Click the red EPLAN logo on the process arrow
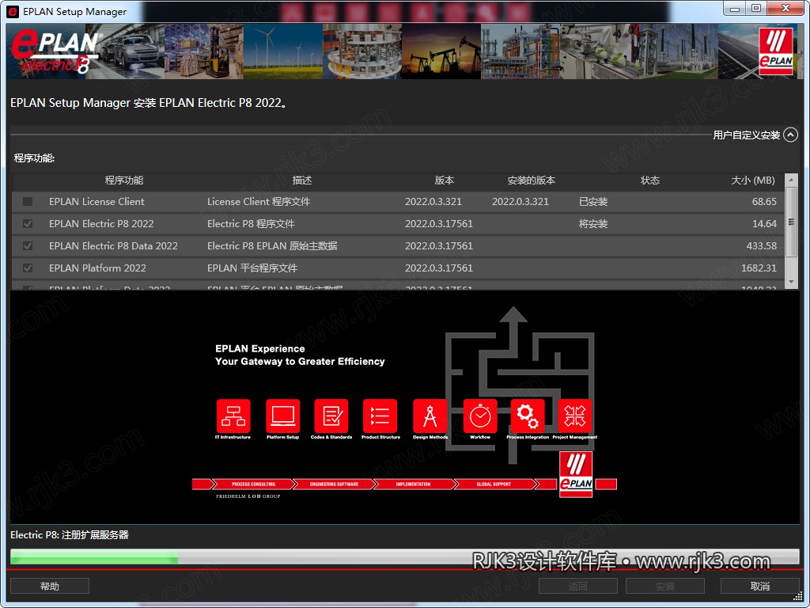 pyautogui.click(x=576, y=474)
